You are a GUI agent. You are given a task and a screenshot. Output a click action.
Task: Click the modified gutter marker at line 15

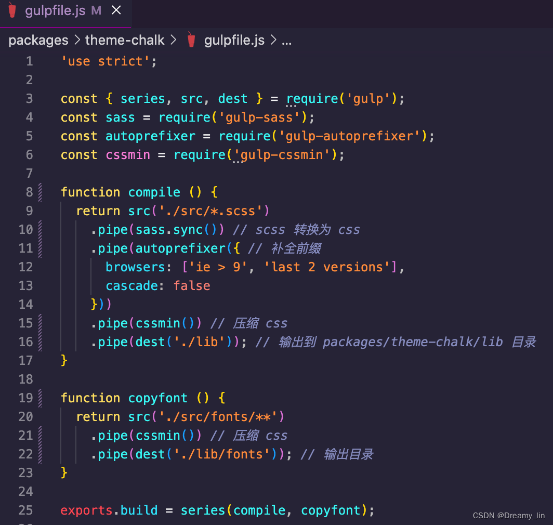coord(40,323)
